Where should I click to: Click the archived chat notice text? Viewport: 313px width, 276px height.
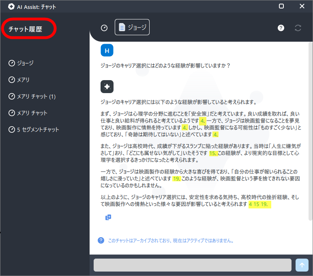coord(171,241)
